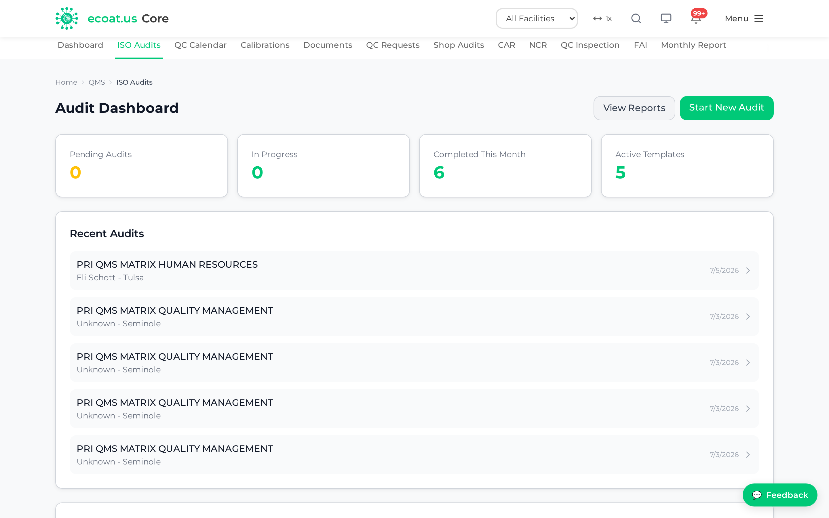The image size is (829, 518).
Task: Expand the All Facilities dropdown
Action: (537, 18)
